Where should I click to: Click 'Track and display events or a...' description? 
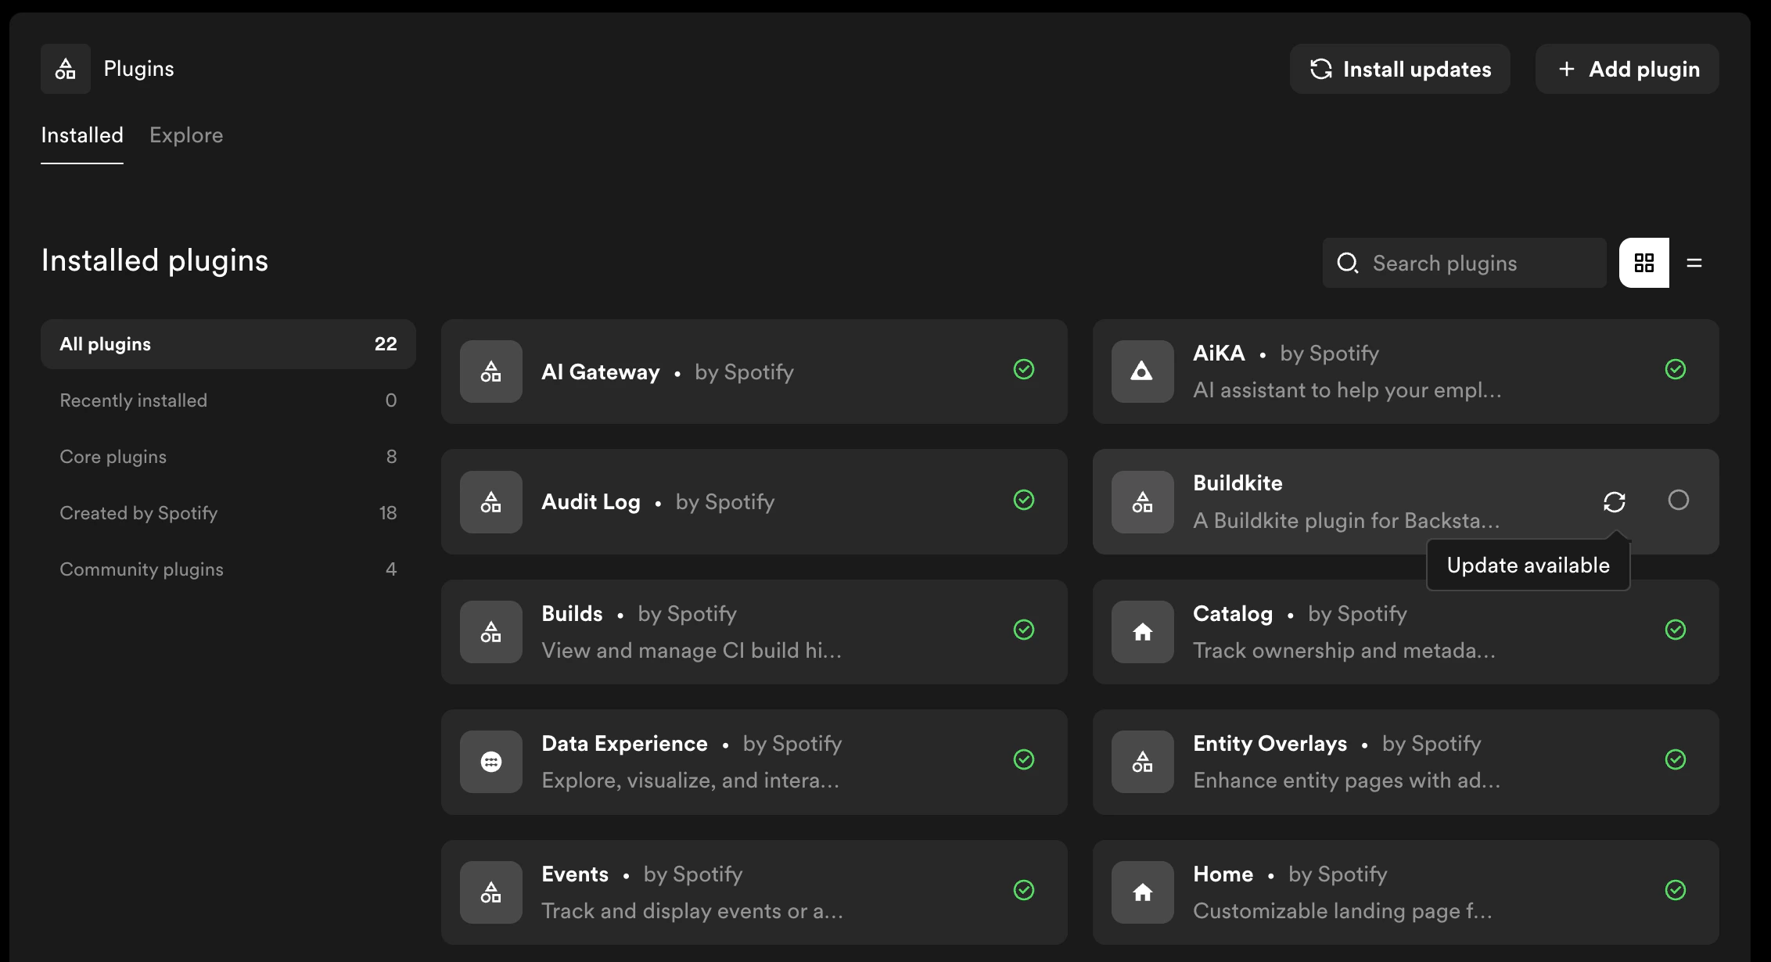coord(692,911)
